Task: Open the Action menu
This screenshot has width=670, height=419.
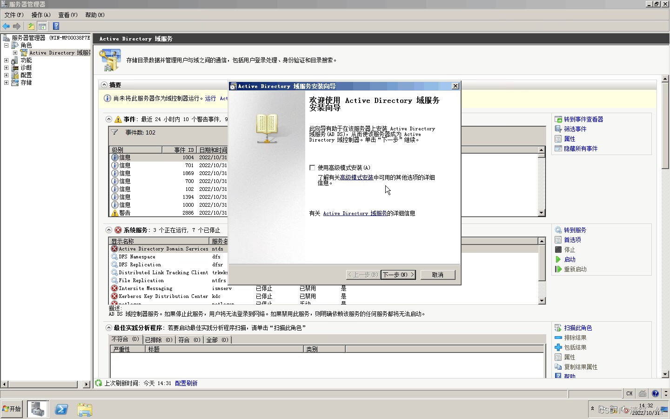Action: click(x=41, y=15)
